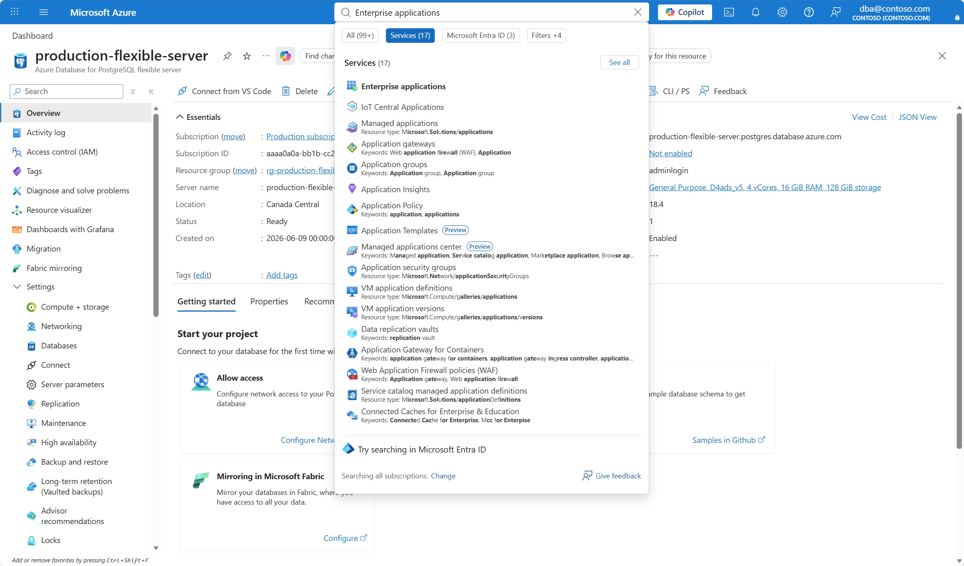The image size is (964, 566).
Task: Open CLI / PS toolbar command
Action: (x=669, y=91)
